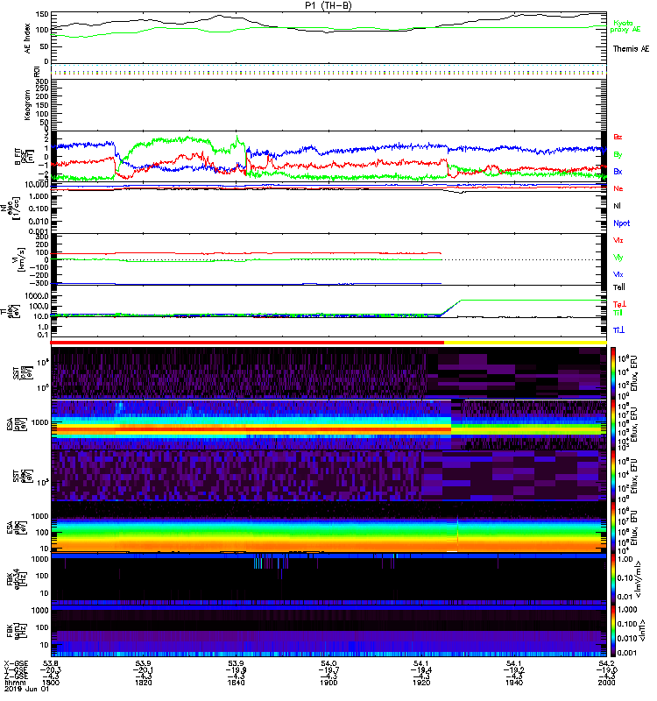The width and height of the screenshot is (657, 701).
Task: Click the 1840 time label
Action: pyautogui.click(x=236, y=683)
